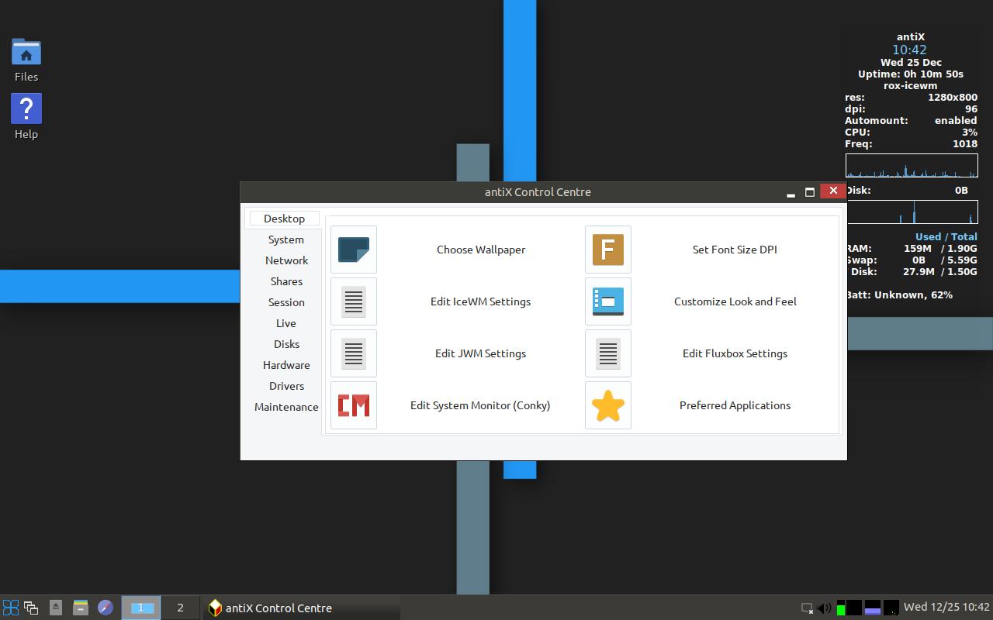
Task: Select the Edit Fluxbox Settings document icon
Action: point(607,353)
